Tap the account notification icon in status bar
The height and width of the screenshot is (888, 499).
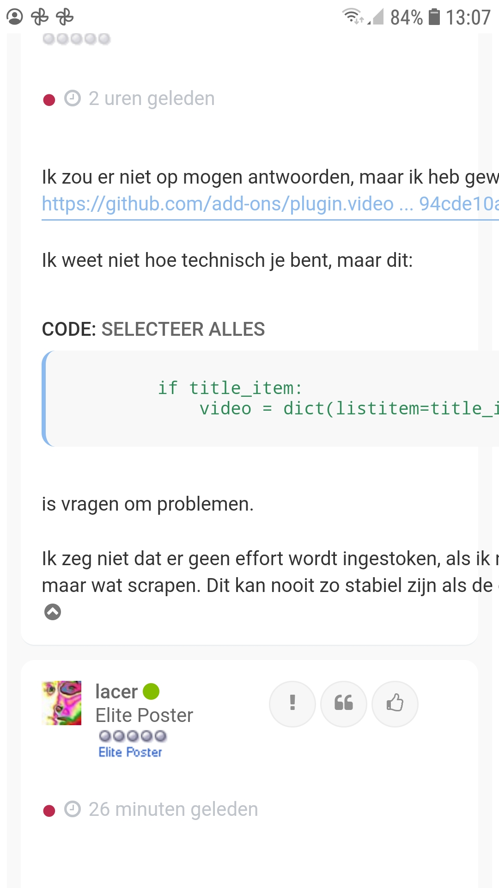point(15,17)
